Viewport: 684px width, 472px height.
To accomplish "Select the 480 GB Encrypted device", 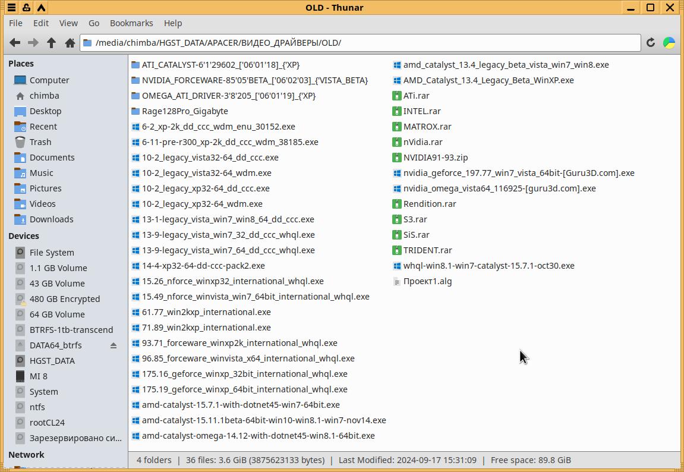I will tap(65, 299).
